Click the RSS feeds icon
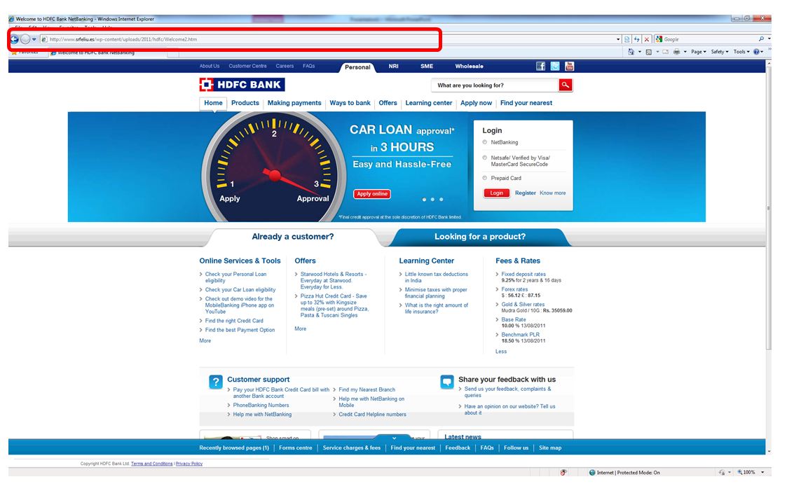This screenshot has height=491, width=794. pyautogui.click(x=649, y=52)
